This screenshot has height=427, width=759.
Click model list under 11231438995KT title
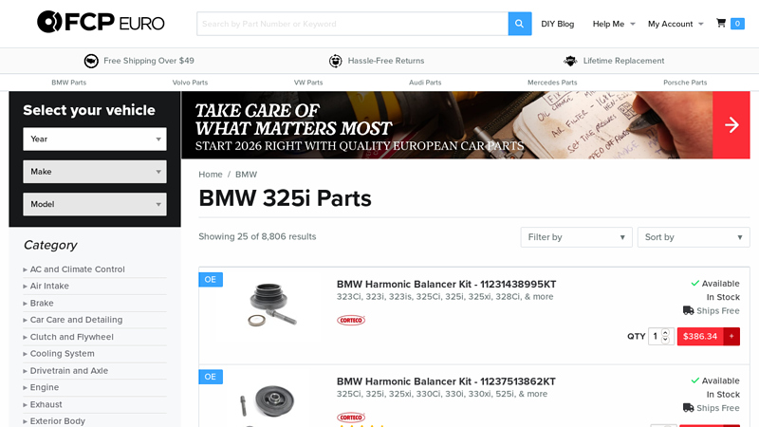point(445,297)
